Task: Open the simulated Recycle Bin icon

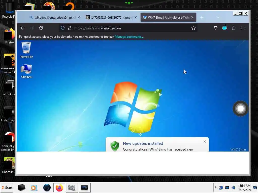Action: coord(26,50)
